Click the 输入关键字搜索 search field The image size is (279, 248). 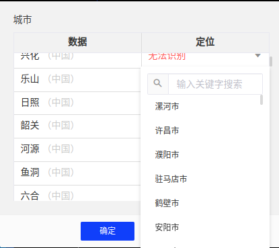click(x=215, y=84)
